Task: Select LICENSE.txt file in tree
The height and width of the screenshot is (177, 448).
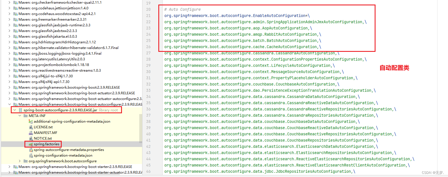Action: 43,127
